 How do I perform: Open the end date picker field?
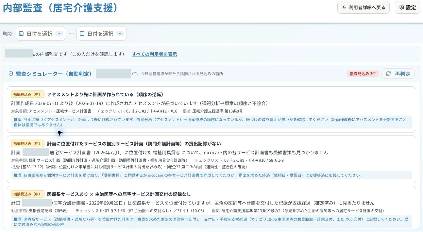click(102, 33)
